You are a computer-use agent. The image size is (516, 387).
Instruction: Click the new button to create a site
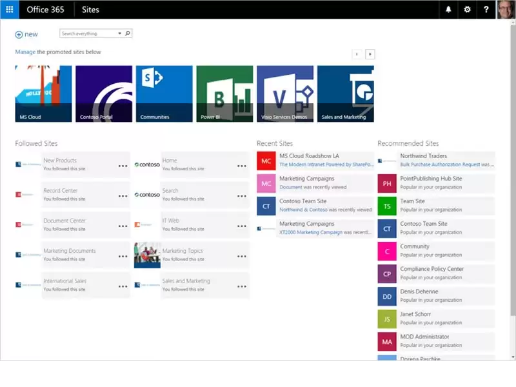pos(27,34)
